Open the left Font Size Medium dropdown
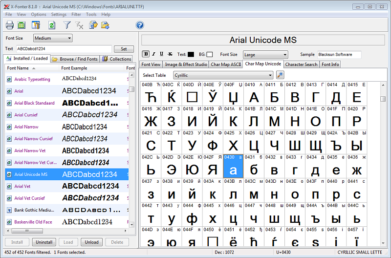391x258 pixels. 53,38
